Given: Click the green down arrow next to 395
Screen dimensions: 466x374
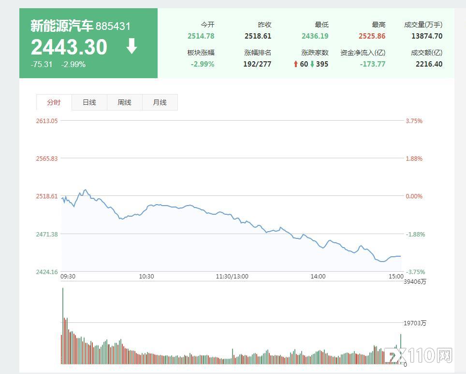Looking at the screenshot, I should click(312, 64).
